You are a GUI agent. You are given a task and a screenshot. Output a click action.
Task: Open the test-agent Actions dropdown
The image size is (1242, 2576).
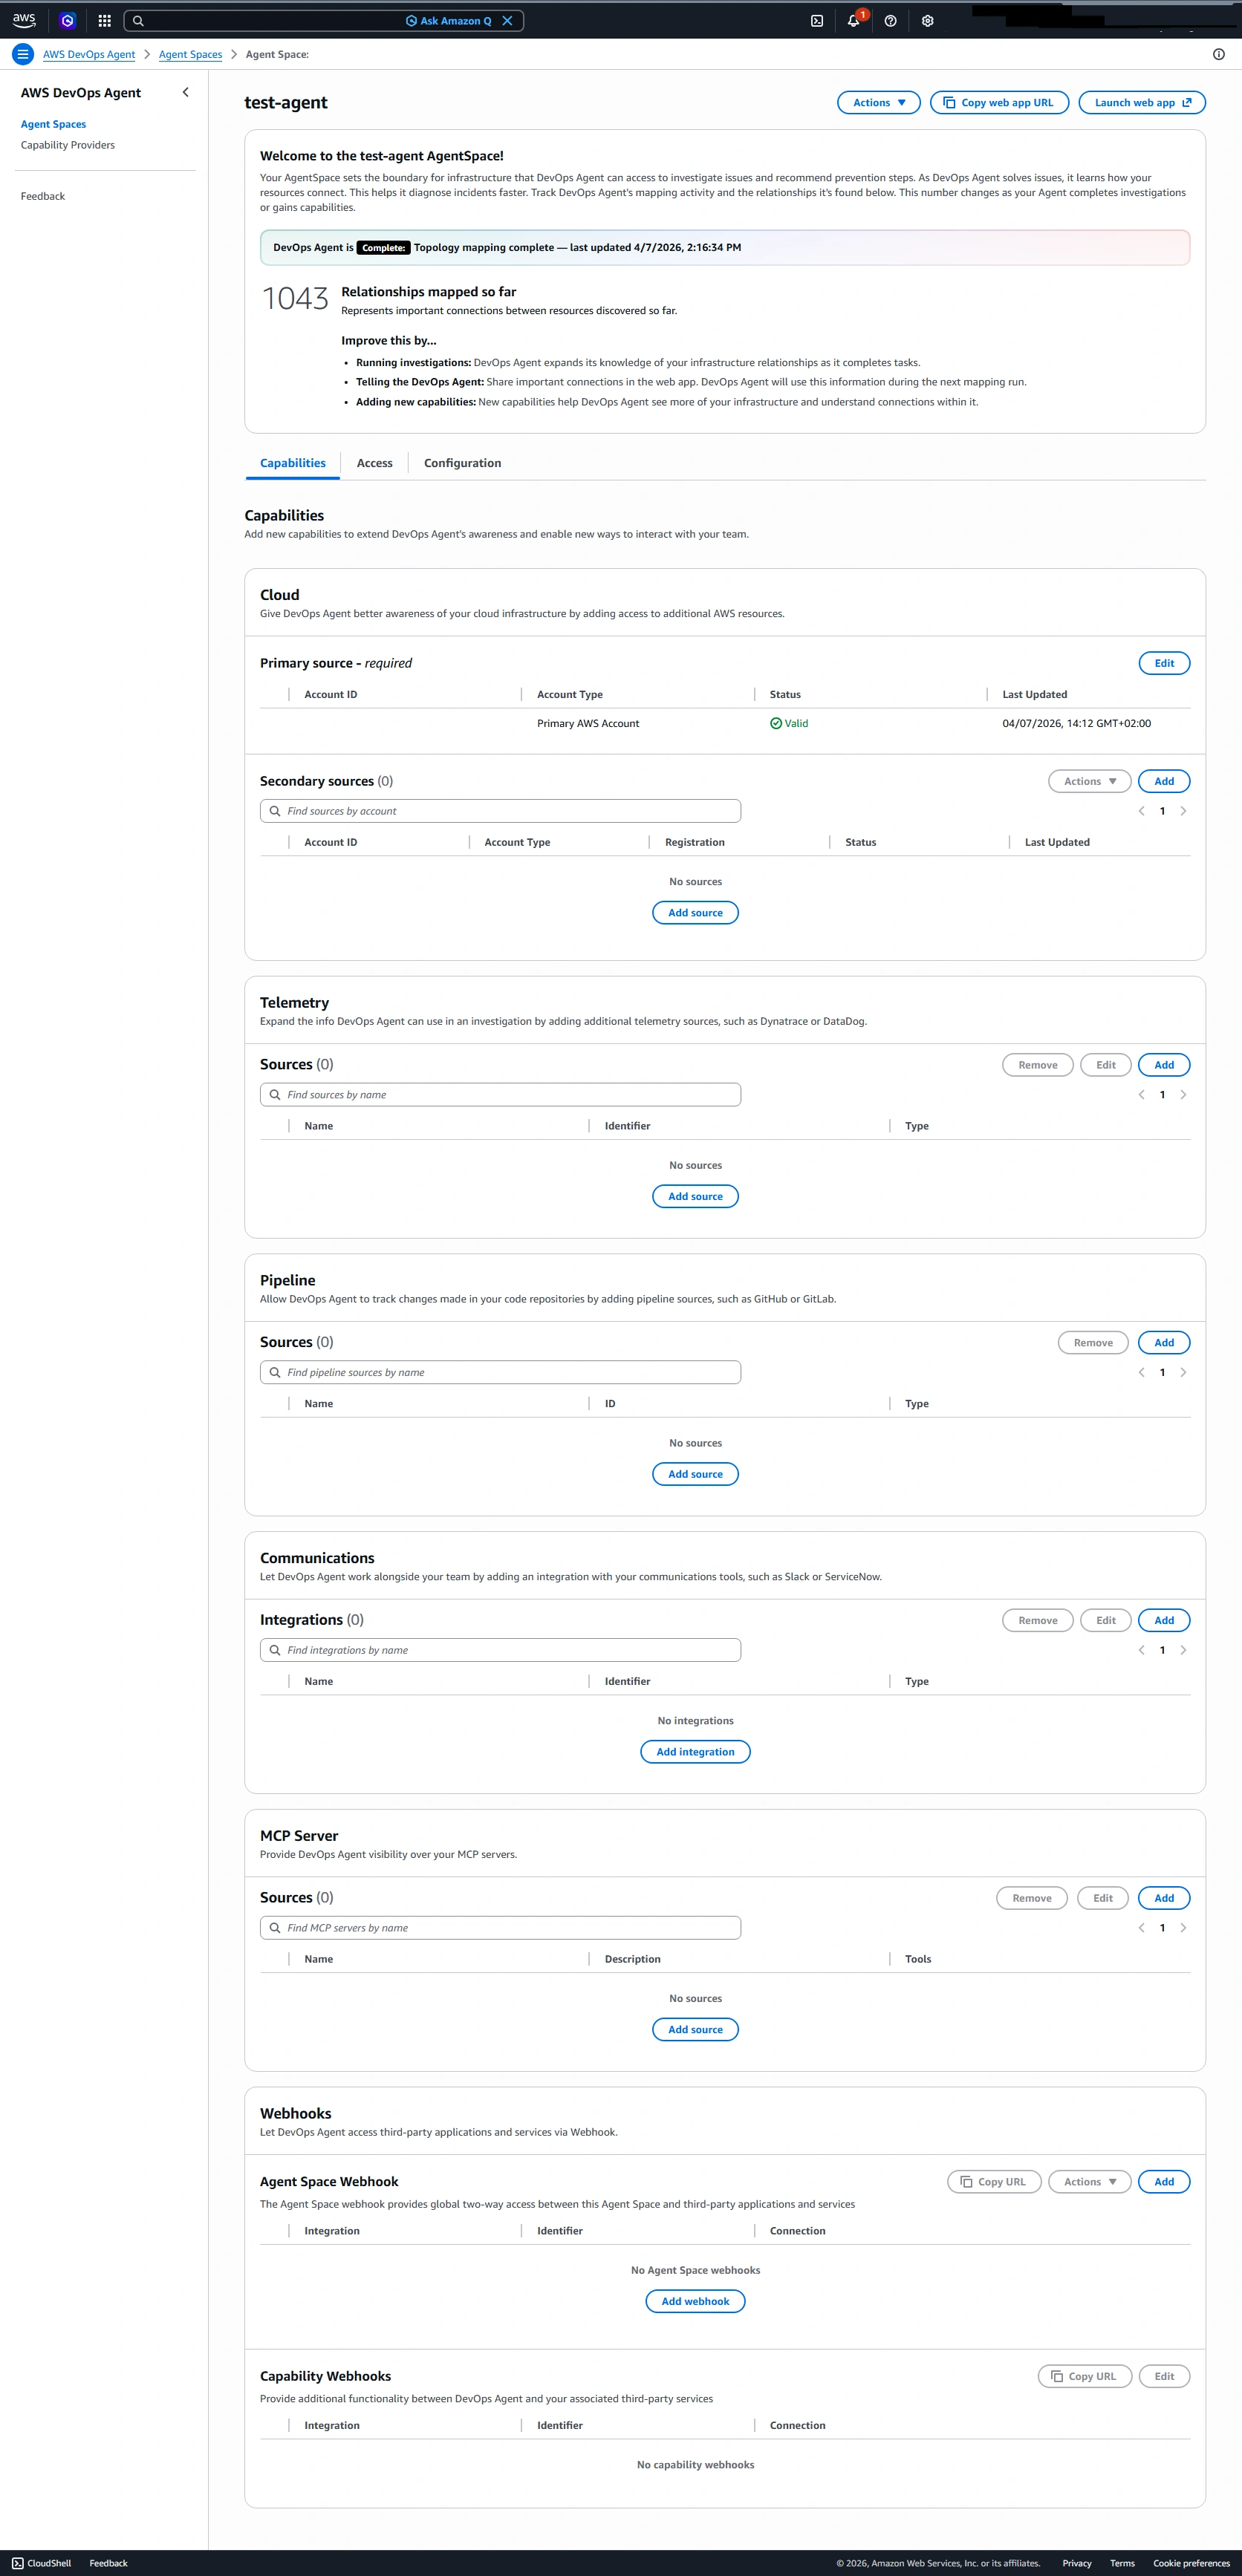878,102
